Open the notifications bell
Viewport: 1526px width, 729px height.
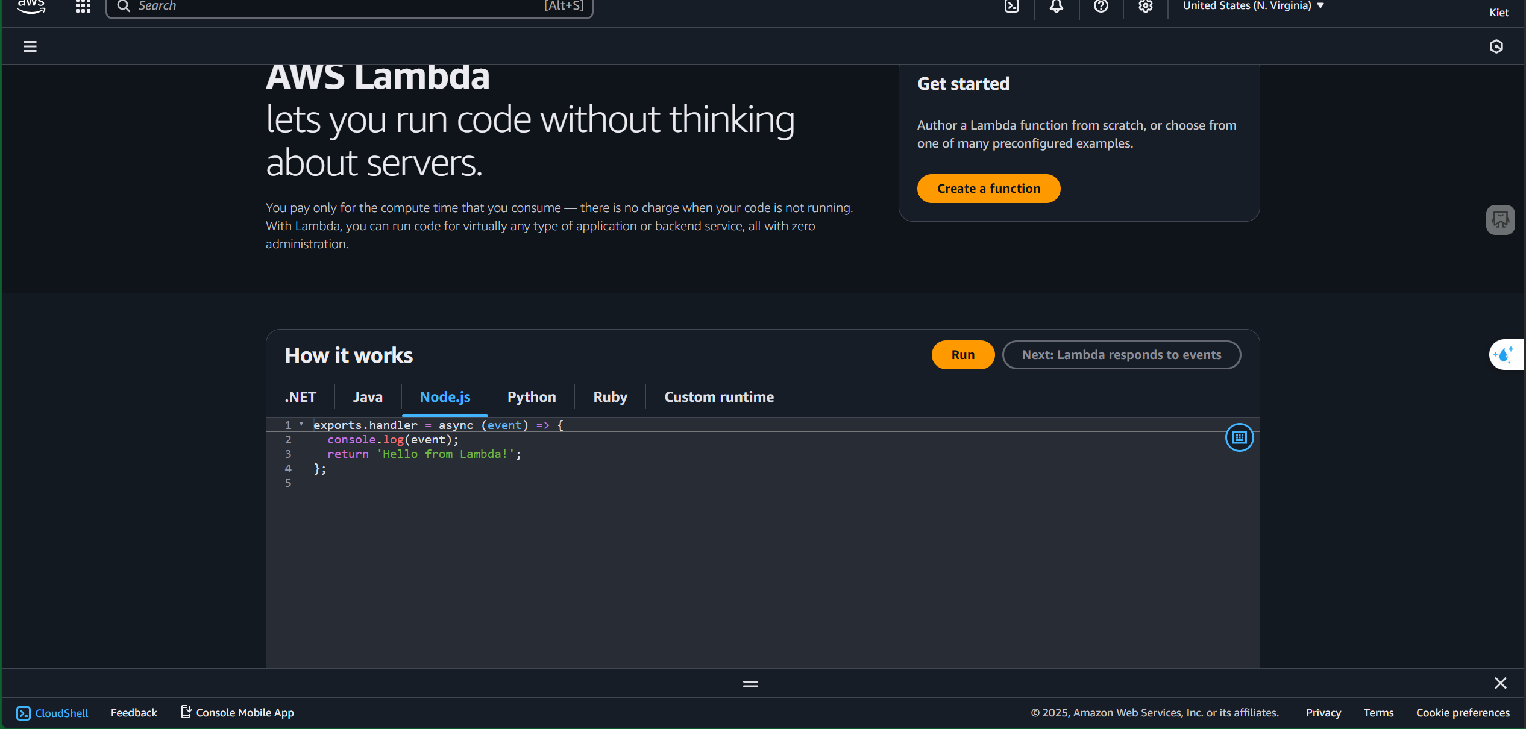pyautogui.click(x=1057, y=6)
